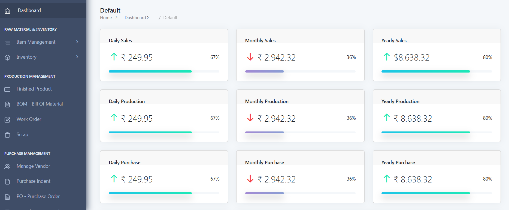Open BOM - Bill Of Material page

pyautogui.click(x=40, y=104)
